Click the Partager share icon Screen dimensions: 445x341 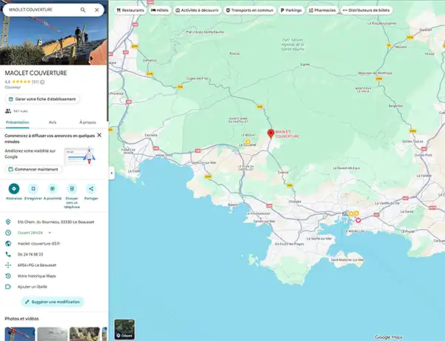click(91, 189)
